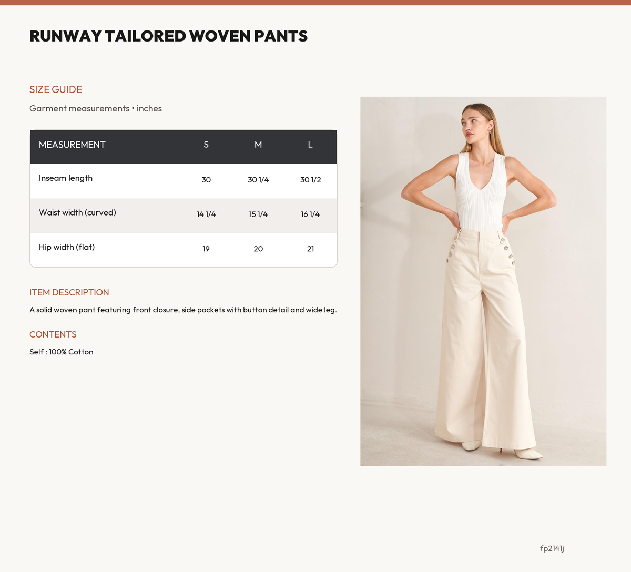Click the MEASUREMENT column header
Image resolution: width=631 pixels, height=572 pixels.
pos(72,145)
